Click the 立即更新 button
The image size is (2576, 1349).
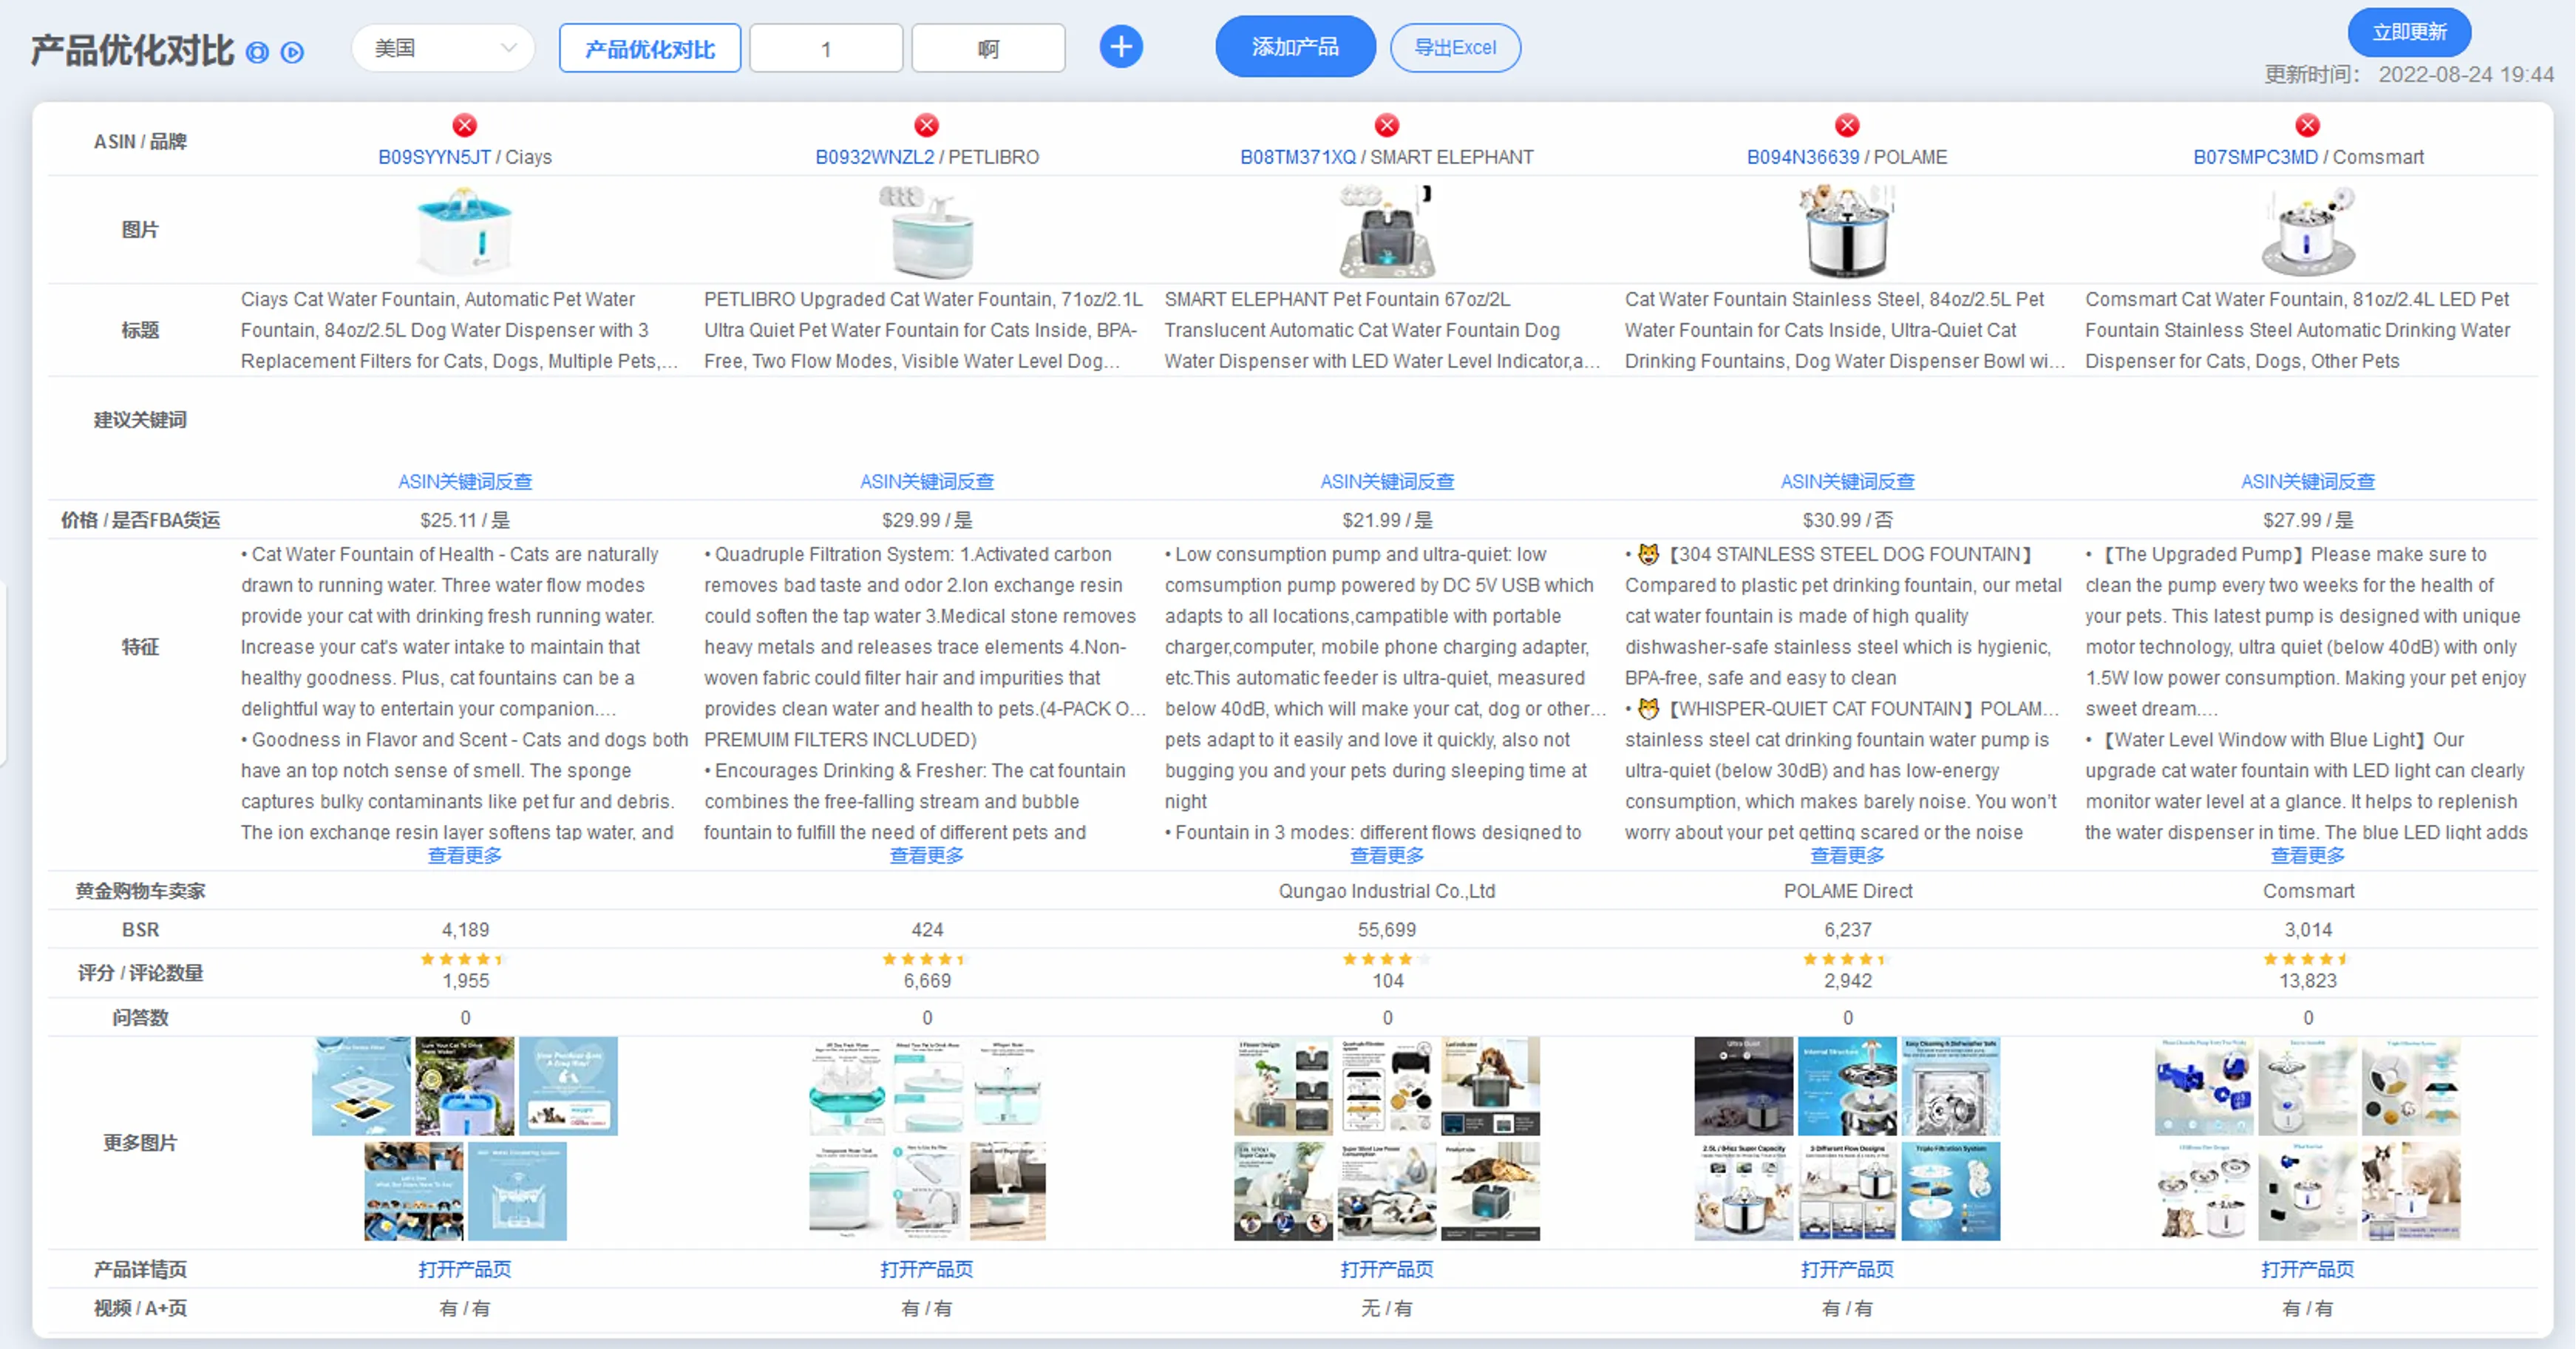2409,32
